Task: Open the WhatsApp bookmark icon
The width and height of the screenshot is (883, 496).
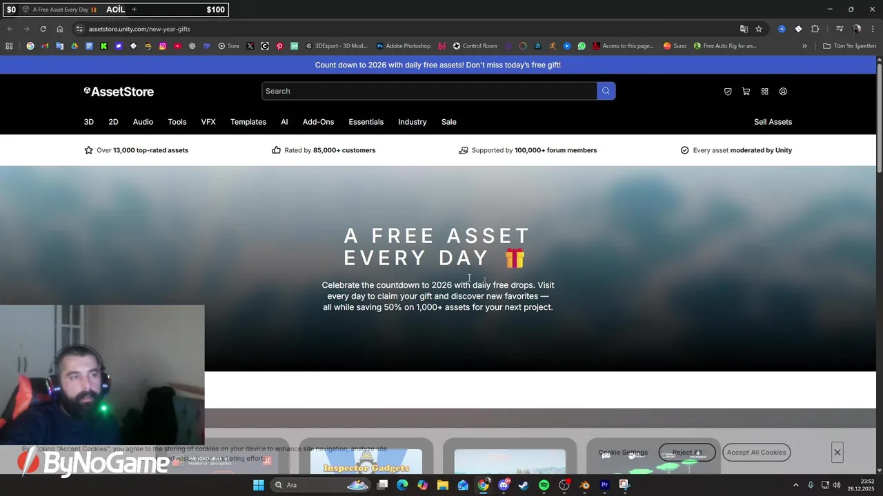Action: click(x=582, y=46)
